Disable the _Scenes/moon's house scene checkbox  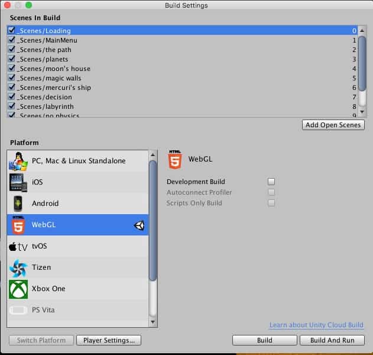tap(11, 68)
